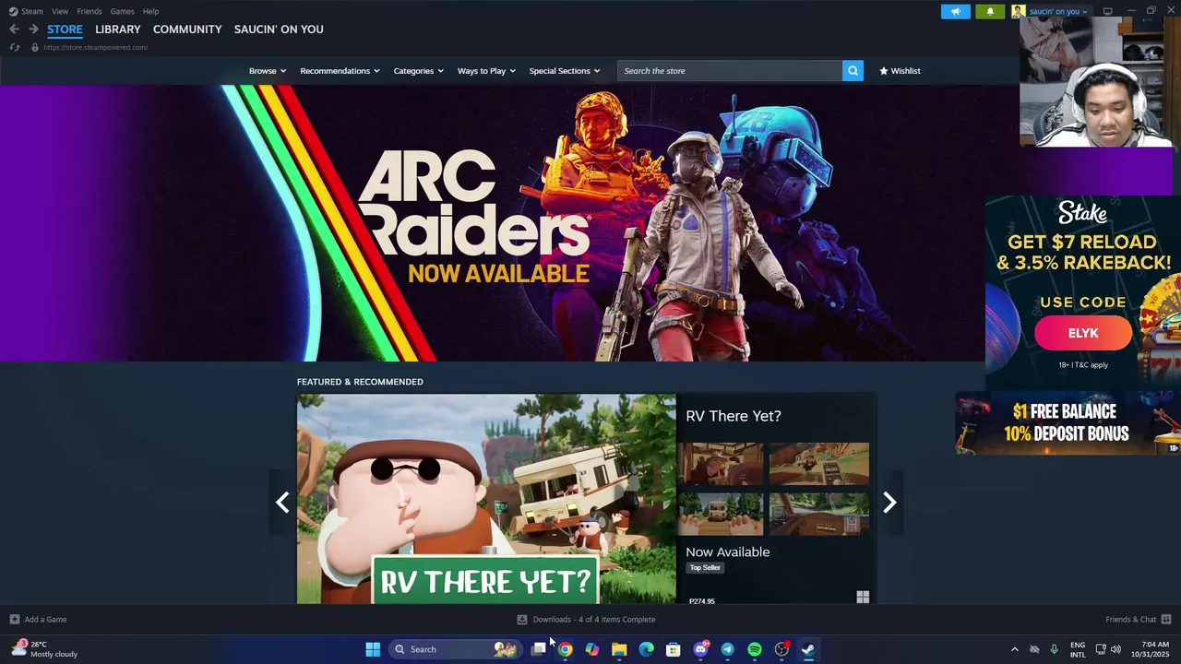1181x664 pixels.
Task: Show the previous featured game arrow
Action: [x=282, y=502]
